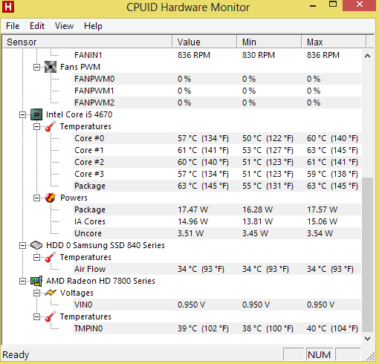Click the CPU chip icon for Intel Core i5 4670
The height and width of the screenshot is (364, 379).
click(36, 114)
